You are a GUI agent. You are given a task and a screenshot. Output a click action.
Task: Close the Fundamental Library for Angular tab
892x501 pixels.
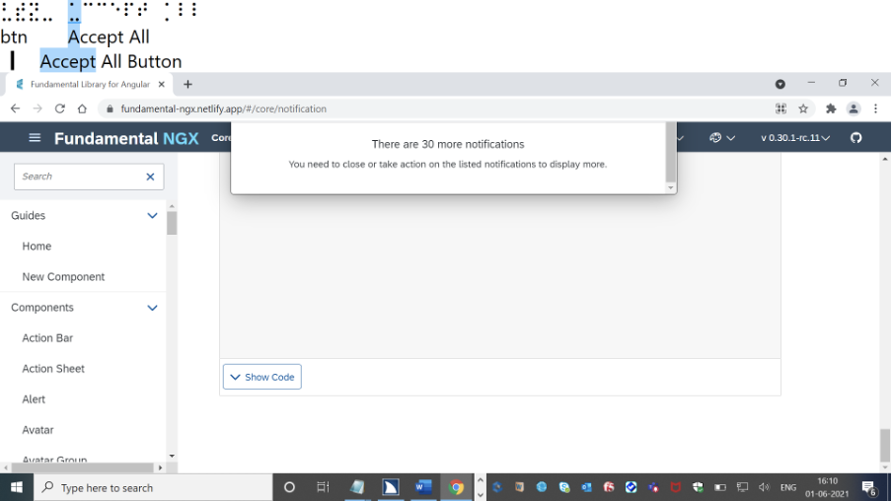[x=162, y=84]
